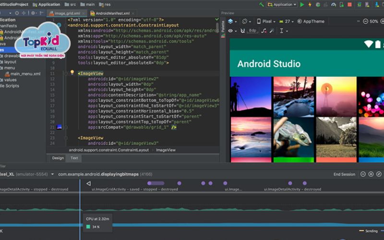Apply changes with the lightning bolt icon
The width and height of the screenshot is (384, 240).
pyautogui.click(x=310, y=4)
